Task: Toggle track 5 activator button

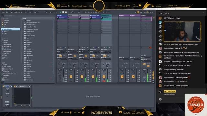Action: click(104, 77)
